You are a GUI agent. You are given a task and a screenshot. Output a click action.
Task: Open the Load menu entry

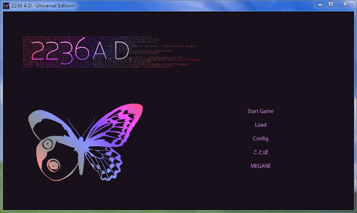(260, 125)
